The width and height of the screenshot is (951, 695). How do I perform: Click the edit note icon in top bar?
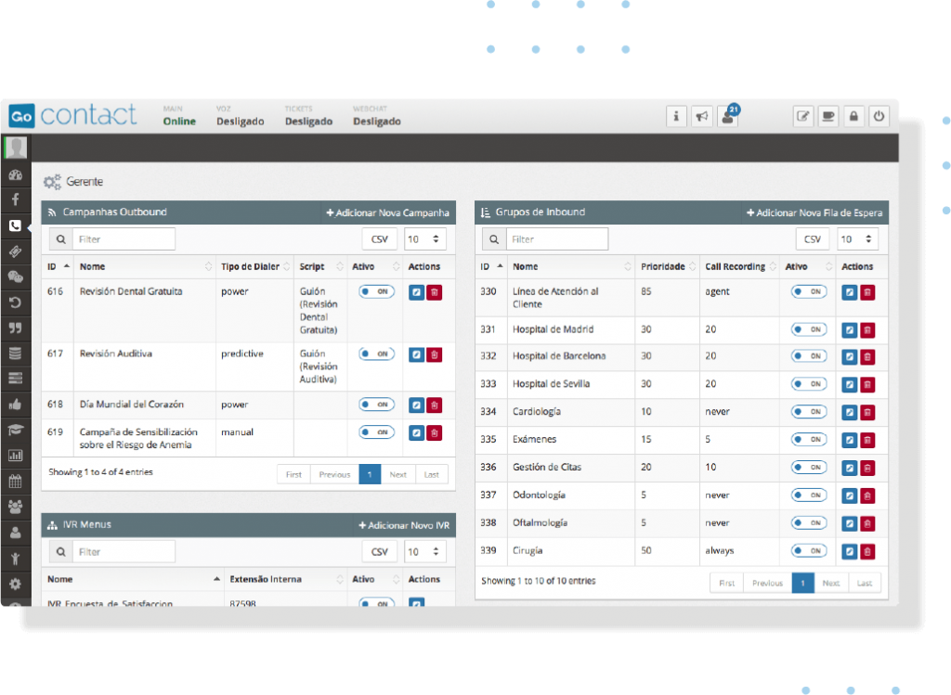[803, 116]
